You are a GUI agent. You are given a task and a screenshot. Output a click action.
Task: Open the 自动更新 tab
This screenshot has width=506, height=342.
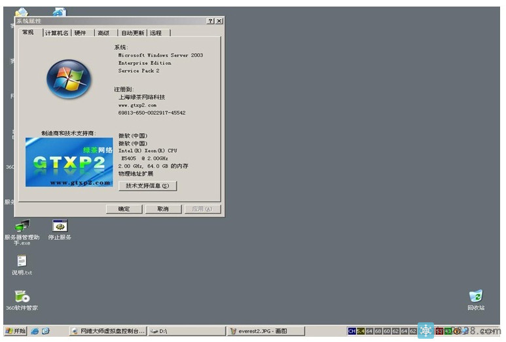132,33
